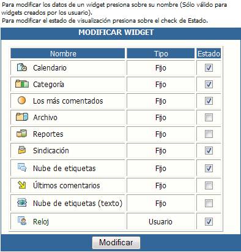The image size is (241, 252).
Task: Click the orange Los más comentados icon
Action: (22, 101)
